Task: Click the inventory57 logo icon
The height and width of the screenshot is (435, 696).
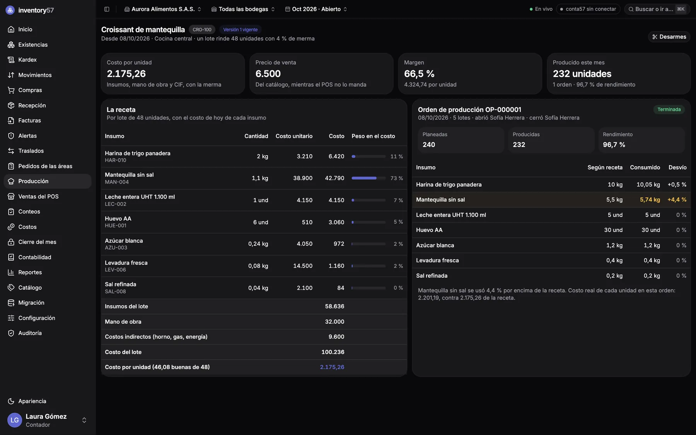Action: click(x=10, y=10)
